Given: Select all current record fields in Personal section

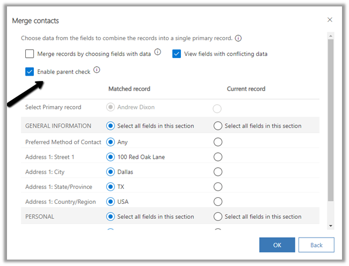Looking at the screenshot, I should click(218, 217).
